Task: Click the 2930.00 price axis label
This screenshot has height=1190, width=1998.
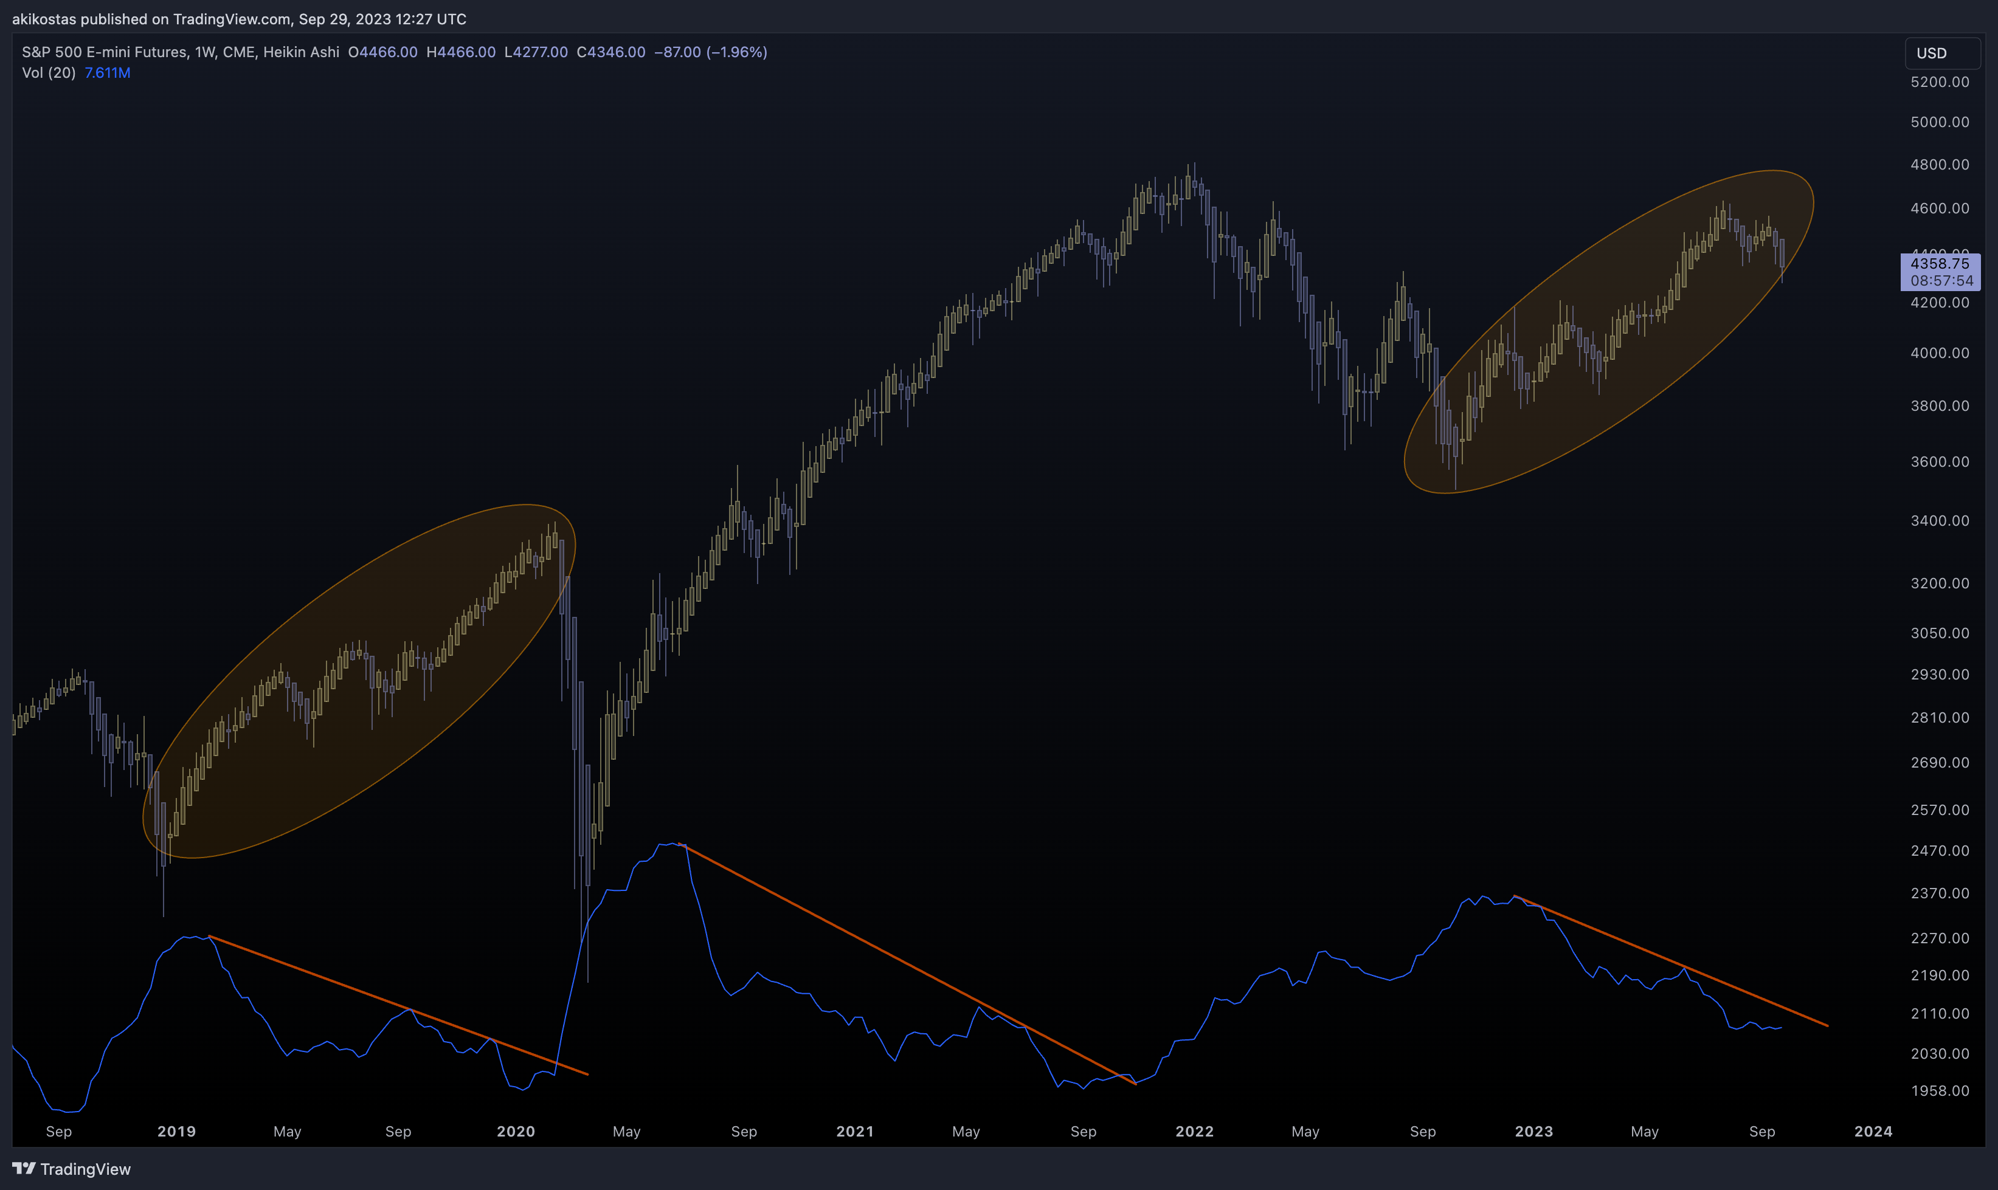Action: pos(1940,675)
